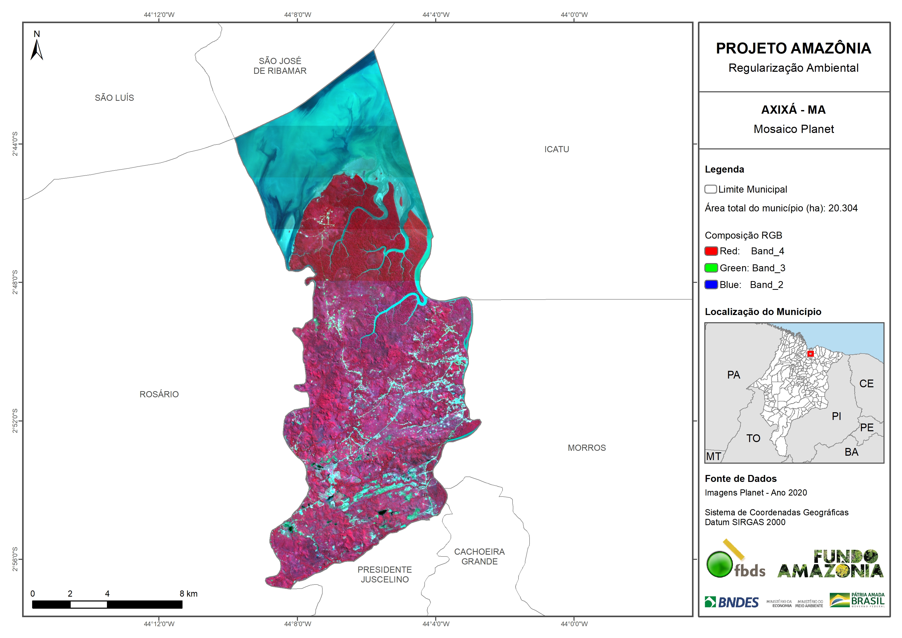The height and width of the screenshot is (638, 902).
Task: Click the AXIXÁ - MA heading
Action: pyautogui.click(x=793, y=110)
